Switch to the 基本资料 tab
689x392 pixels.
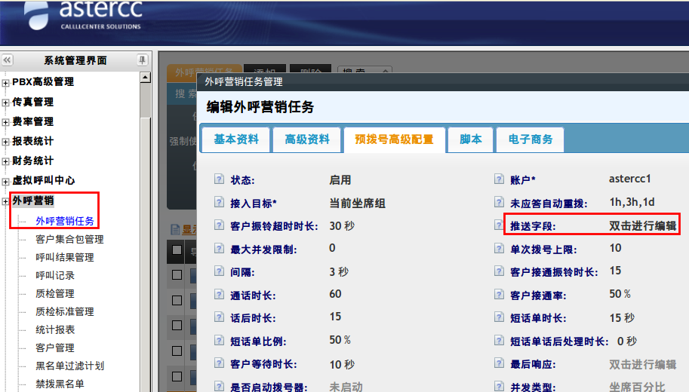point(236,139)
